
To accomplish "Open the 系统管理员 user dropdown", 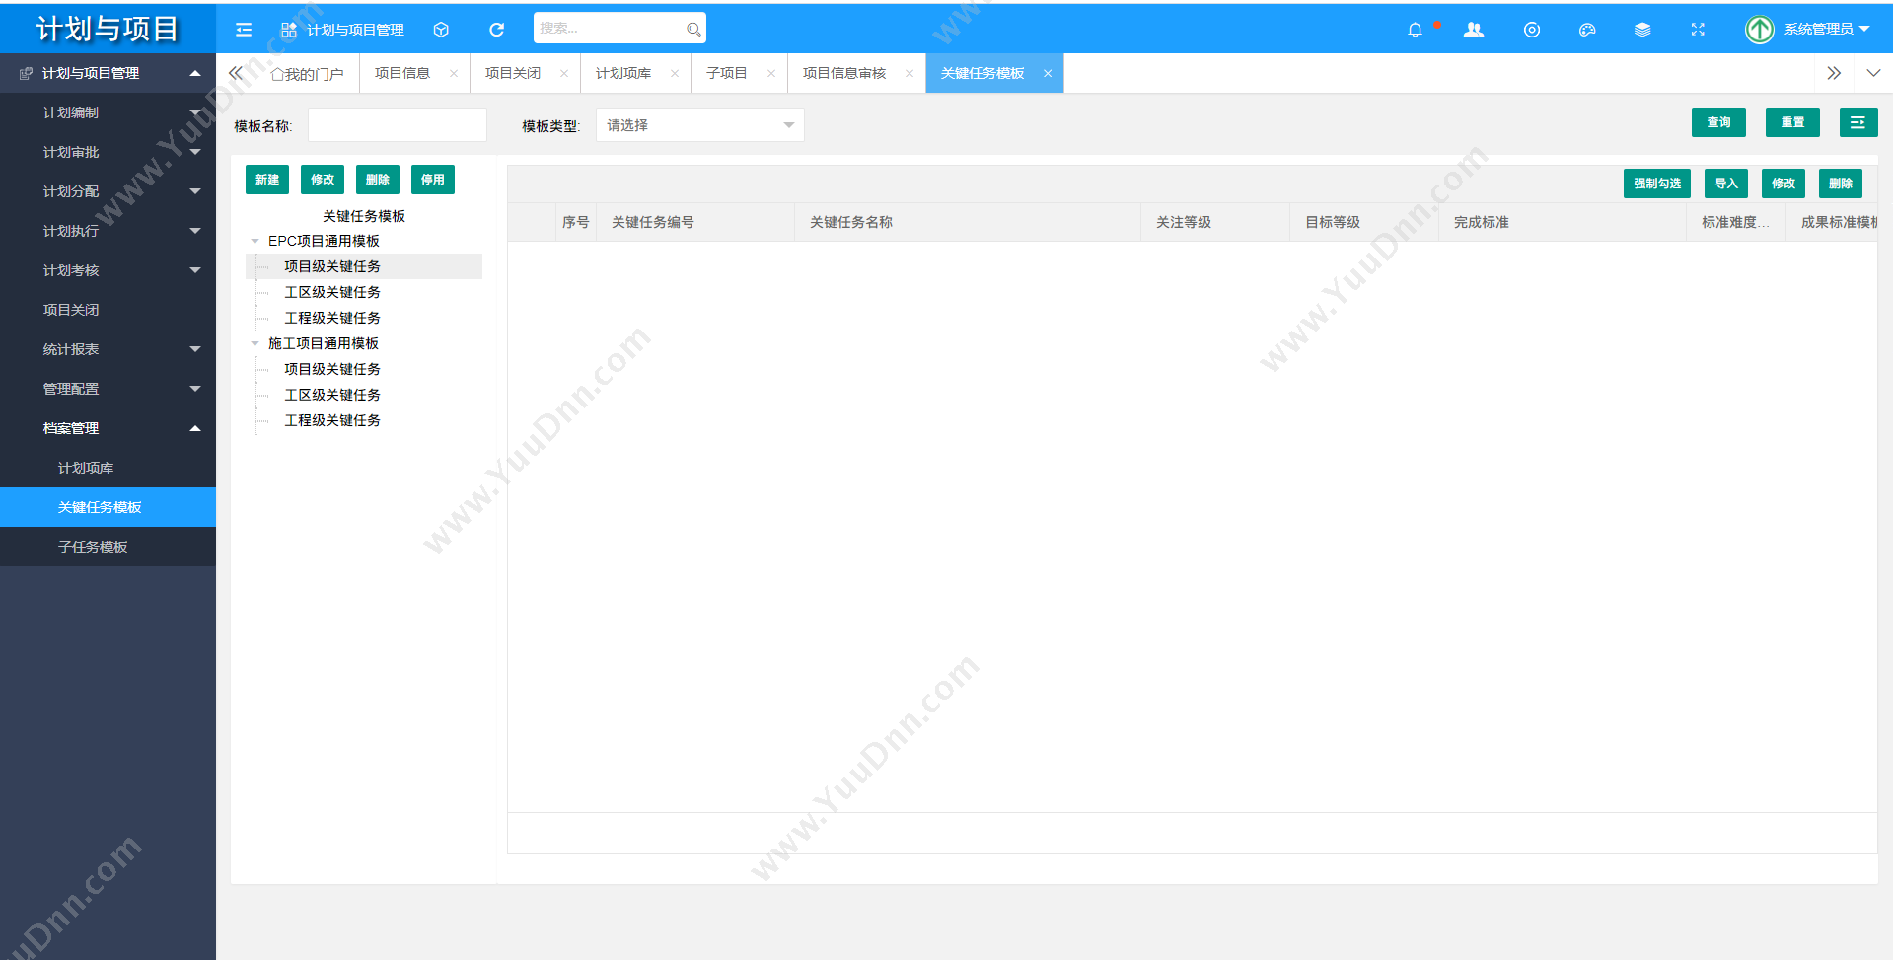I will click(1826, 30).
